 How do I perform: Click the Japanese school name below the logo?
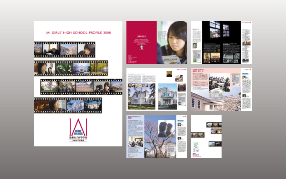point(78,137)
